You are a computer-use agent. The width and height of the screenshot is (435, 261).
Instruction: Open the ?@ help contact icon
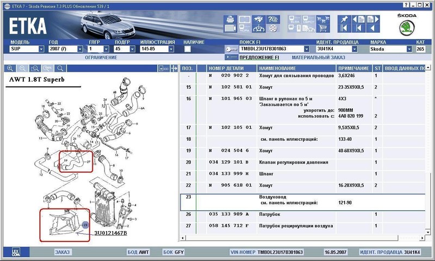click(274, 20)
